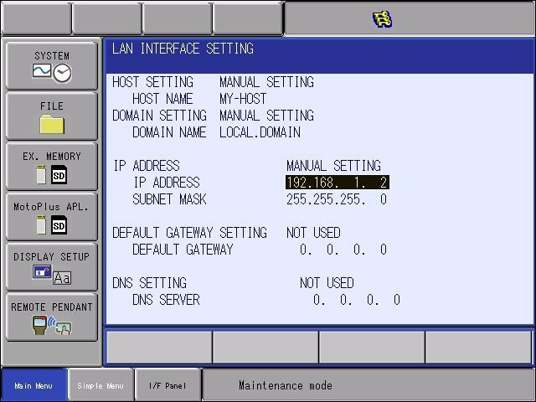Toggle DNS SETTING NOT USED value
The width and height of the screenshot is (536, 402).
pos(327,283)
